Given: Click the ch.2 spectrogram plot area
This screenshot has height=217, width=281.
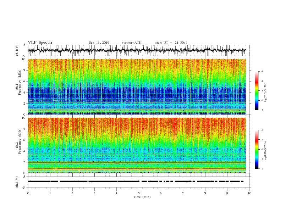Looking at the screenshot, I should click(x=137, y=145).
